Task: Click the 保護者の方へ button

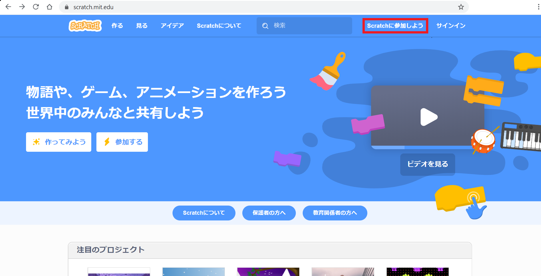Action: click(x=269, y=213)
